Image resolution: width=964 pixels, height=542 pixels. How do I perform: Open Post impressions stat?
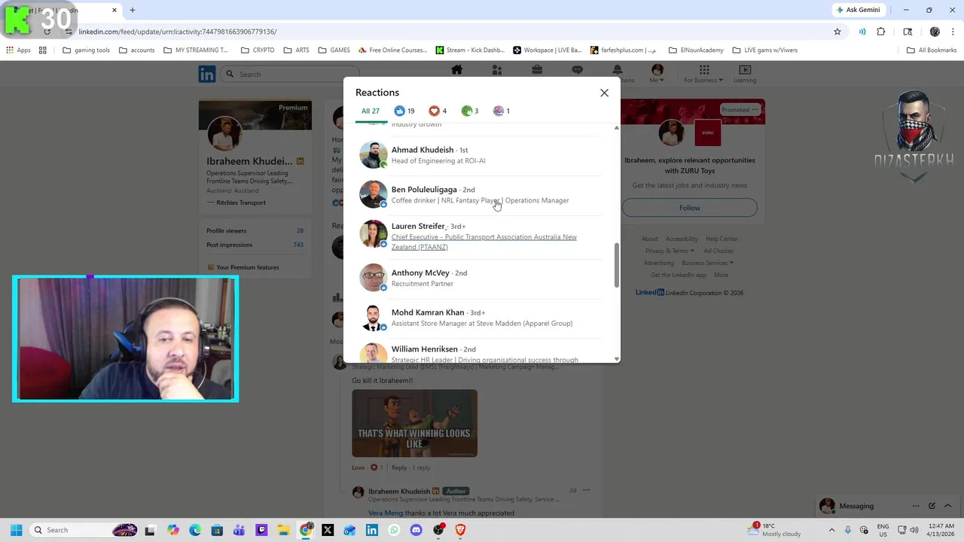click(255, 245)
